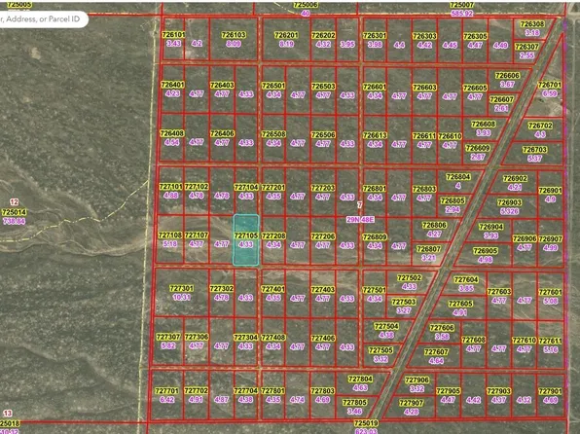Click parcel label 727206
This screenshot has height=434, width=580.
click(323, 236)
